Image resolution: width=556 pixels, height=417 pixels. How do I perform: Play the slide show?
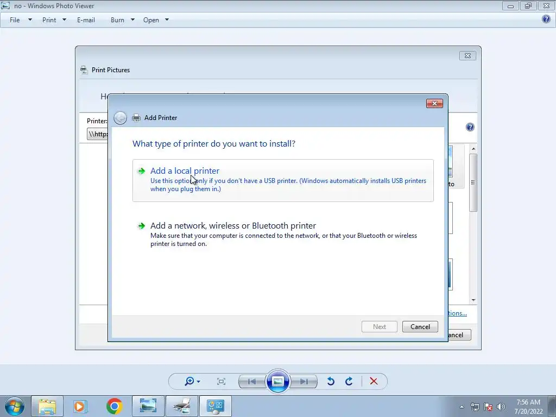277,382
